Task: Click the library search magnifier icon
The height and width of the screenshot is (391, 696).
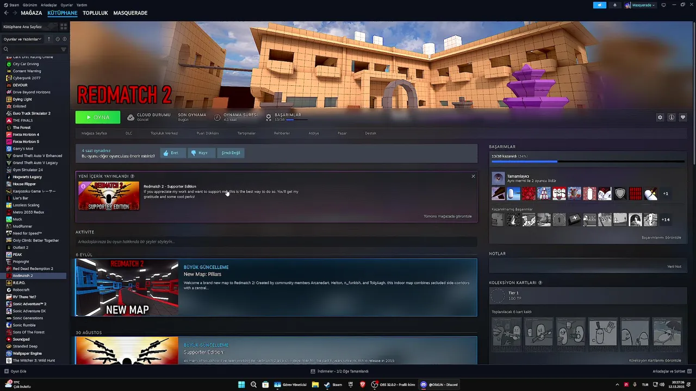Action: pyautogui.click(x=6, y=49)
